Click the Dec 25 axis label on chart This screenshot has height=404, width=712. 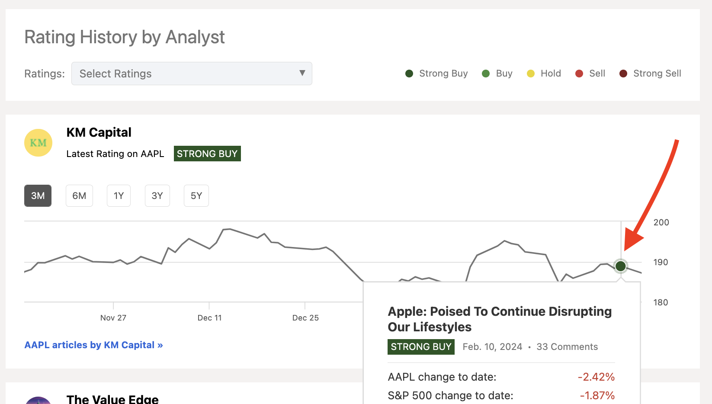pyautogui.click(x=305, y=317)
